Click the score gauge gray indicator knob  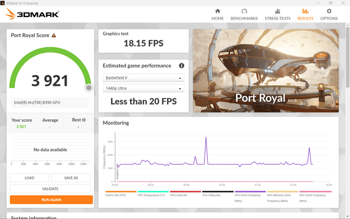(x=89, y=88)
